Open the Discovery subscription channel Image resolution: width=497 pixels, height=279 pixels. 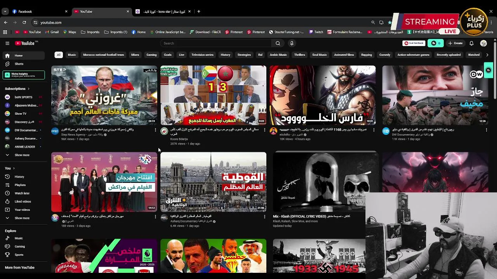23,122
